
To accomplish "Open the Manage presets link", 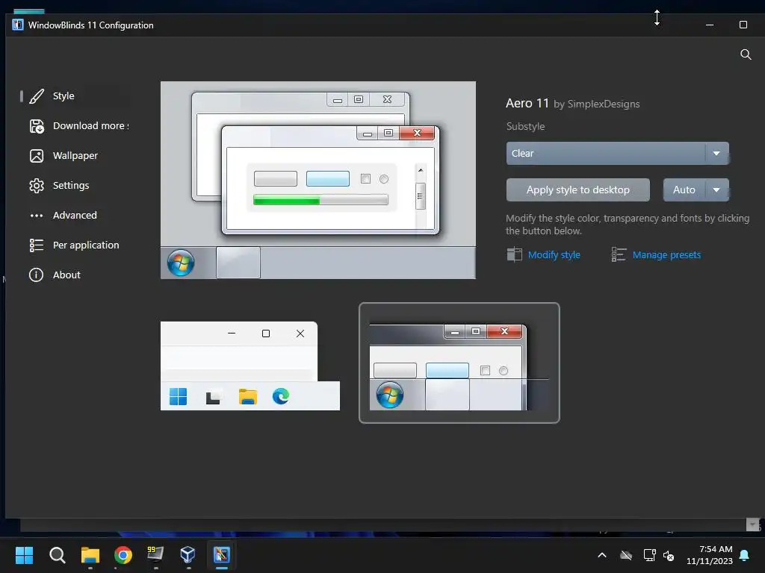I will (666, 255).
